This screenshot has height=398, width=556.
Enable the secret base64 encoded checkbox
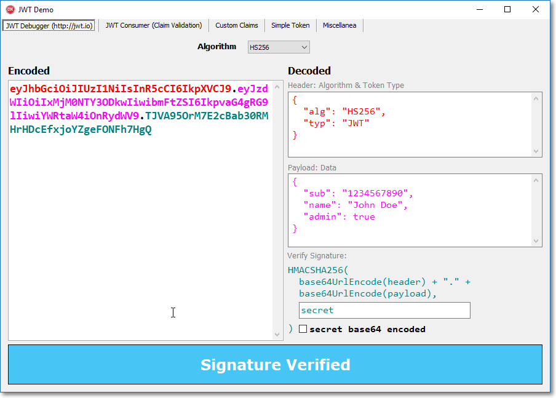click(x=303, y=329)
